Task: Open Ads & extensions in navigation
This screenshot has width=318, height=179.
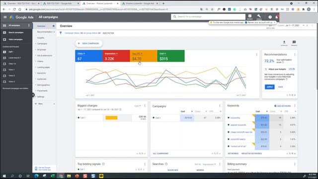Action: pos(44,55)
